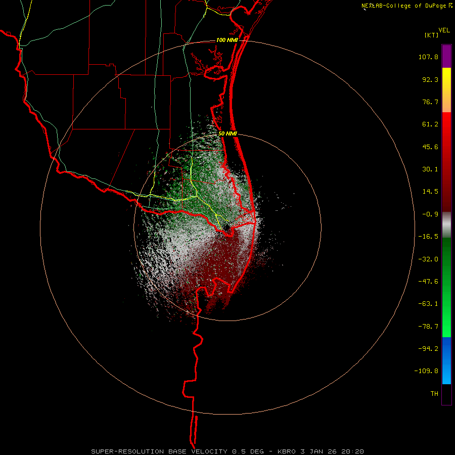The width and height of the screenshot is (455, 455).
Task: Click the -94.2 legend value
Action: (x=428, y=348)
